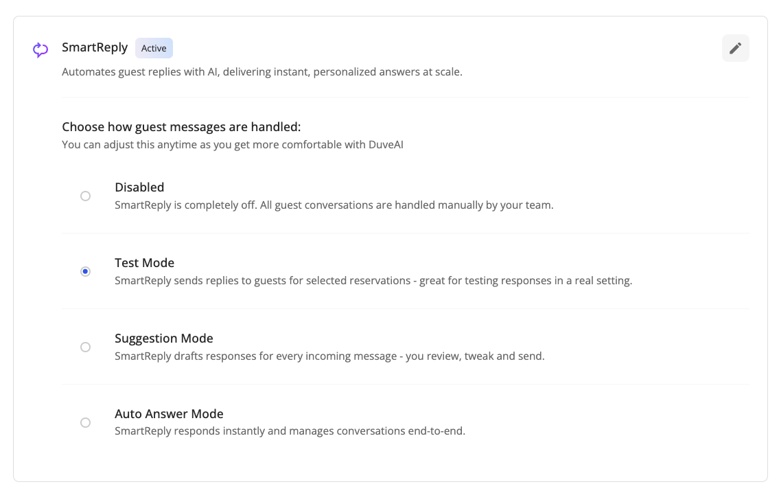Select the Disabled radio button
The width and height of the screenshot is (779, 493).
pos(85,196)
